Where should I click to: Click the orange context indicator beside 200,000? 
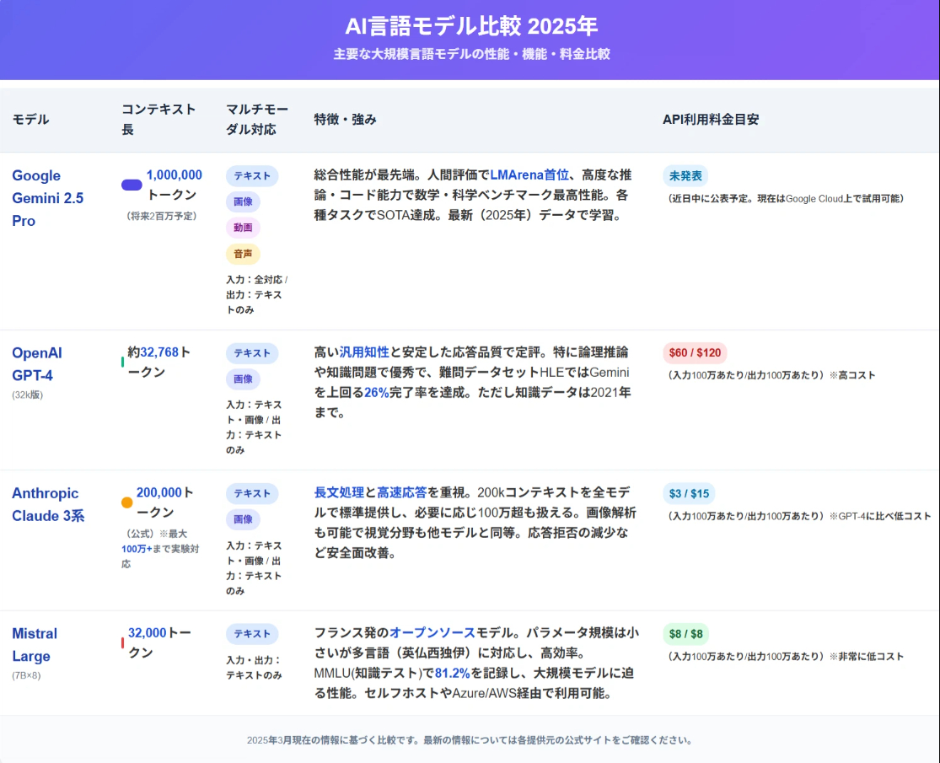127,502
